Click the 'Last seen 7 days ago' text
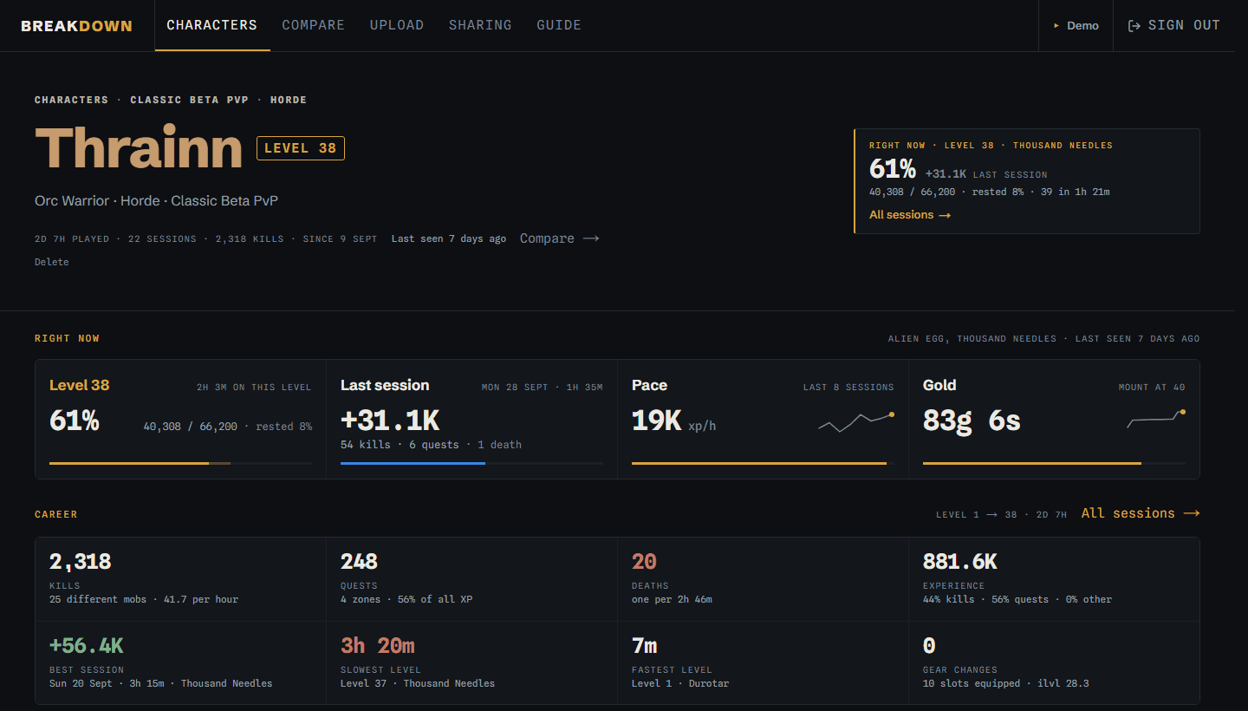1248x711 pixels. [x=449, y=238]
